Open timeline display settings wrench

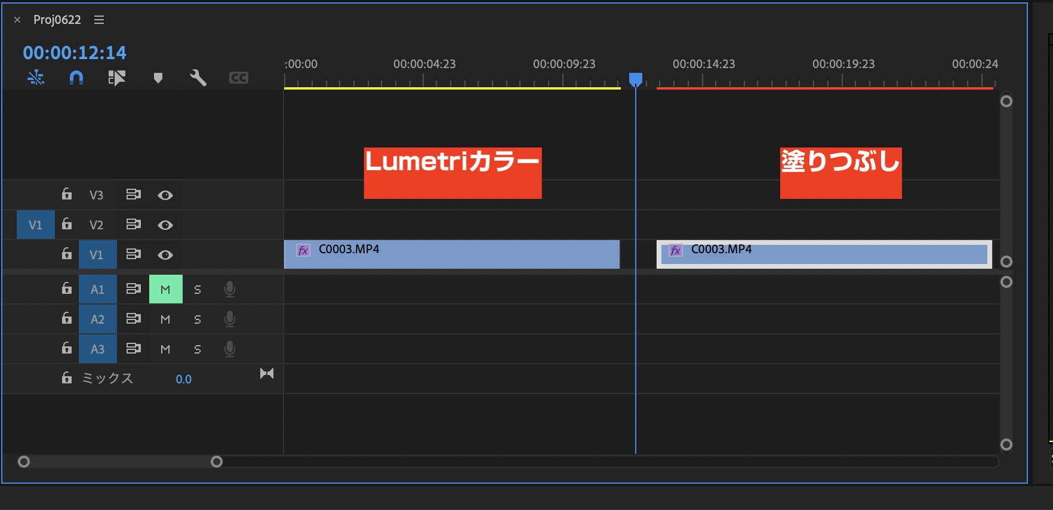[x=198, y=78]
